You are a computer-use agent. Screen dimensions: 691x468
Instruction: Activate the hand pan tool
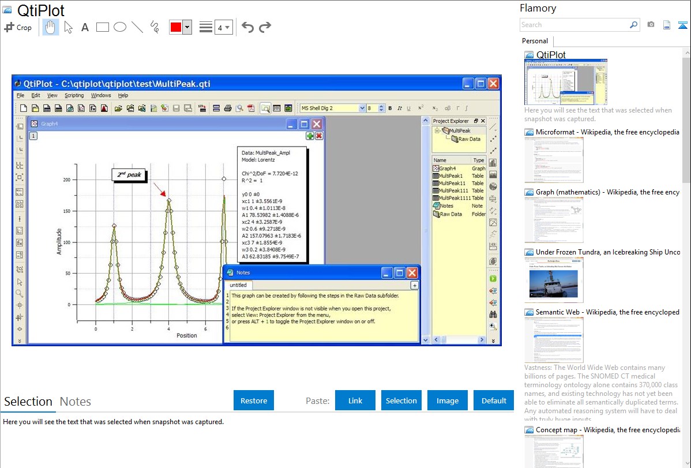click(51, 27)
